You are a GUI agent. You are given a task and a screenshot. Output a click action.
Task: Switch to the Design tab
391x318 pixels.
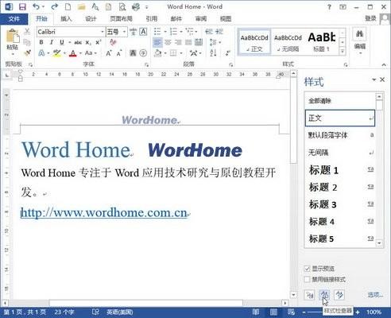[91, 19]
